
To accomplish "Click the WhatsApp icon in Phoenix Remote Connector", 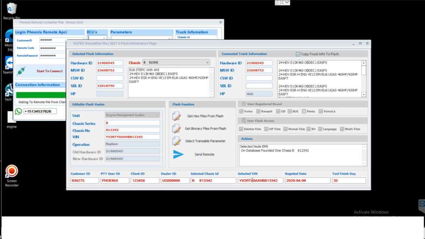I will point(18,111).
